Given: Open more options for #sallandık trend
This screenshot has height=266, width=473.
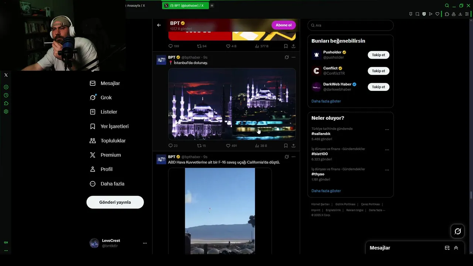Looking at the screenshot, I should [x=387, y=130].
